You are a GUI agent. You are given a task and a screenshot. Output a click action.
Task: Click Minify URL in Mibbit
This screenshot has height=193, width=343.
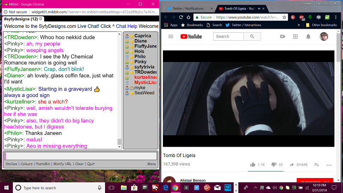[x=62, y=164]
